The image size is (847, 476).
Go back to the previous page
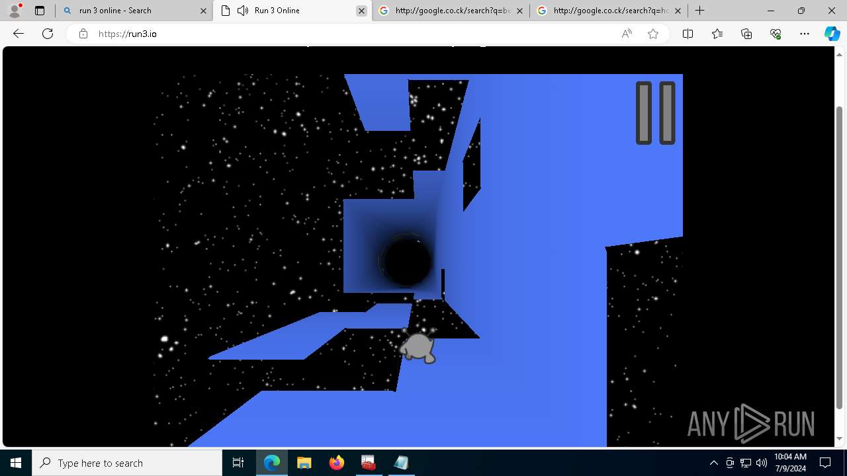19,34
